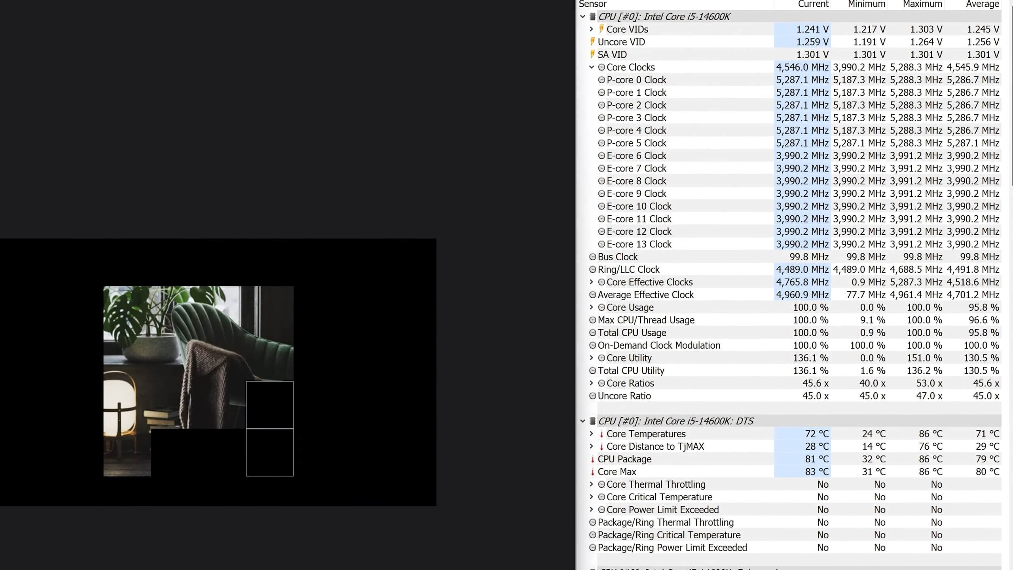Click the chip icon of the DTS section
This screenshot has width=1013, height=570.
tap(592, 421)
